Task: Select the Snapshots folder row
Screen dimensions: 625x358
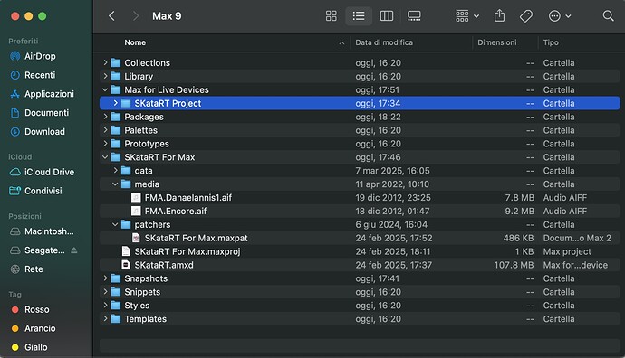Action: (x=360, y=278)
